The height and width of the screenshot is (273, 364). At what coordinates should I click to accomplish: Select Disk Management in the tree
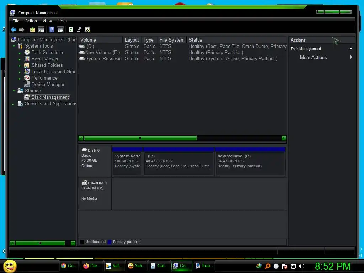[x=50, y=97]
